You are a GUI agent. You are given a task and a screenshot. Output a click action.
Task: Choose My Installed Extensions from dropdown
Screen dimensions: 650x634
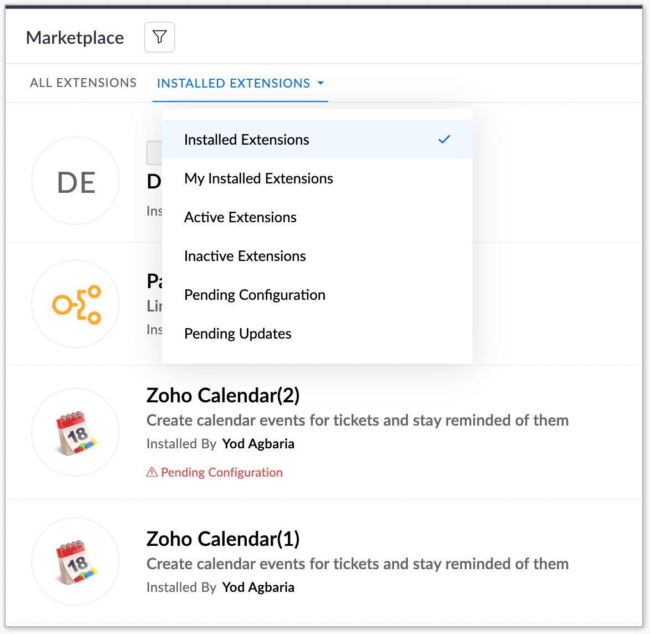pos(258,178)
